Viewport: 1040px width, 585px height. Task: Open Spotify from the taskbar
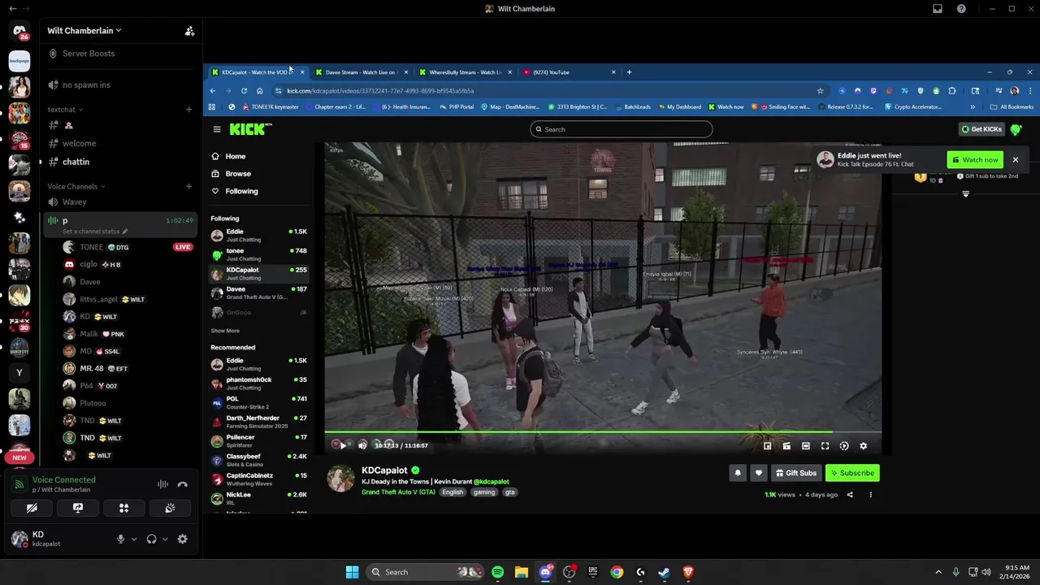point(497,572)
